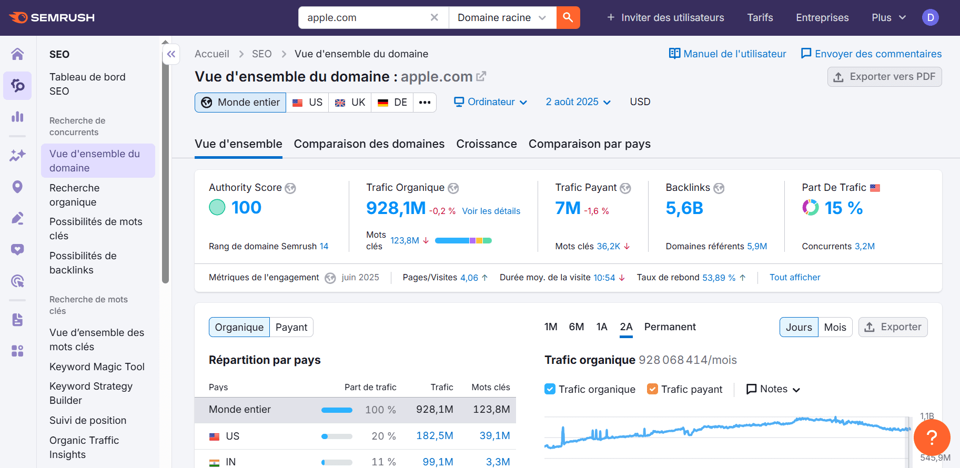Open the 2 août 2025 date dropdown
The image size is (960, 468).
pos(578,102)
